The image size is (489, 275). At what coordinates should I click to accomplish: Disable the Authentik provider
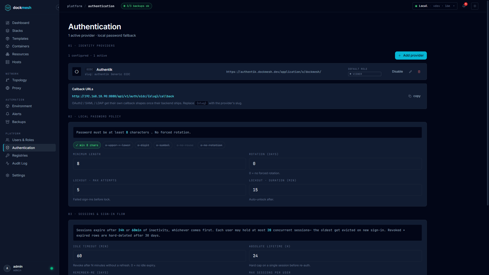tap(397, 72)
